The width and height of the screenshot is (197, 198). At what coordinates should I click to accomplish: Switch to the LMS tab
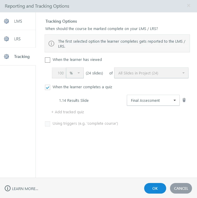click(18, 21)
